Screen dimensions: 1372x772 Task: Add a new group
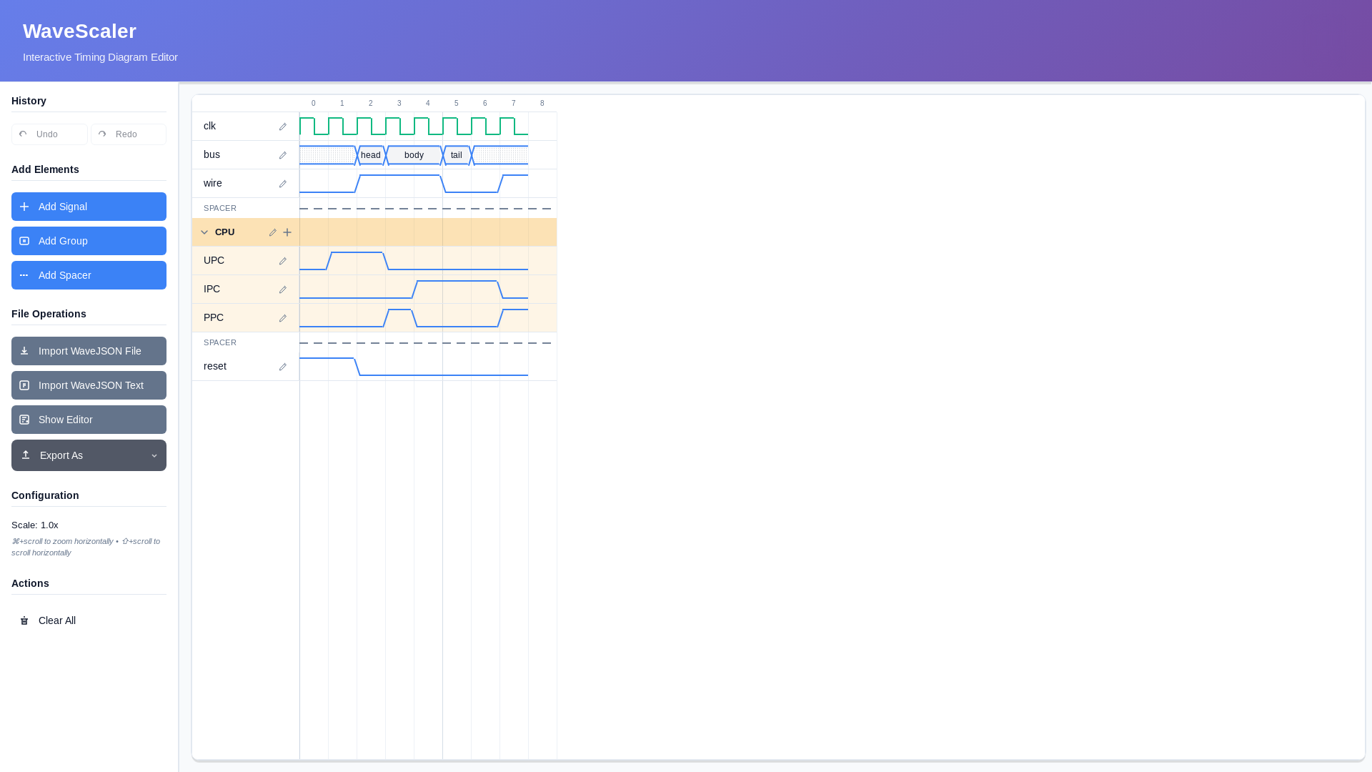click(x=89, y=241)
